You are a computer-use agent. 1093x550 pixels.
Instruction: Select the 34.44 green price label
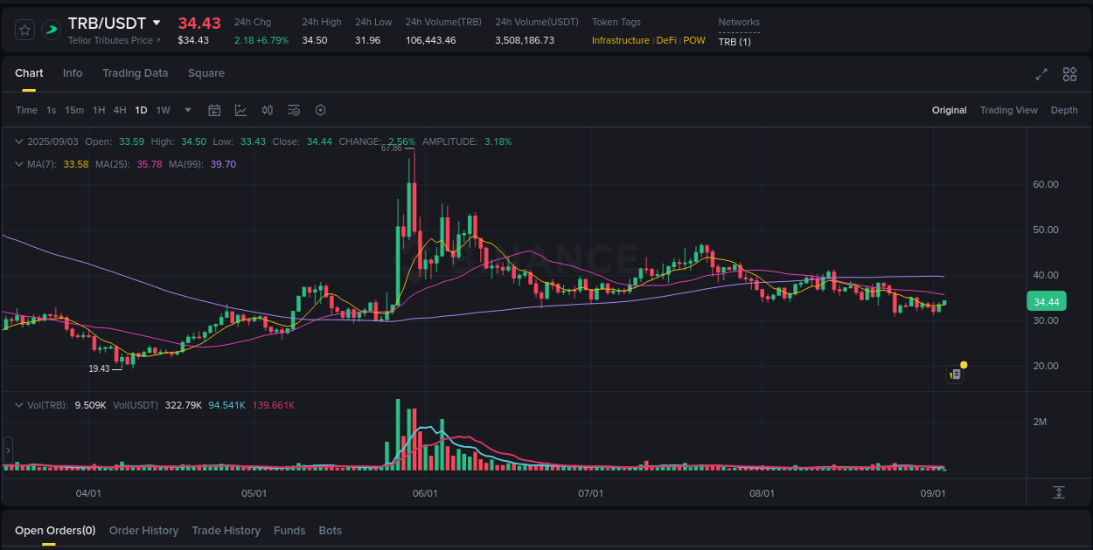pos(1047,301)
